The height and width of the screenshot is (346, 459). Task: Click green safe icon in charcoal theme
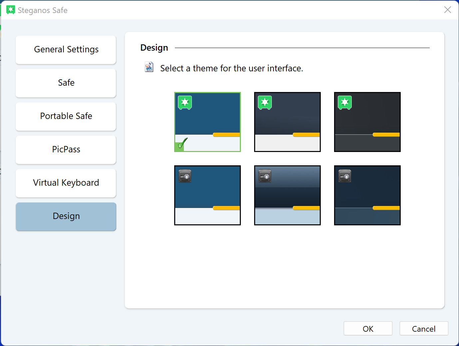345,103
